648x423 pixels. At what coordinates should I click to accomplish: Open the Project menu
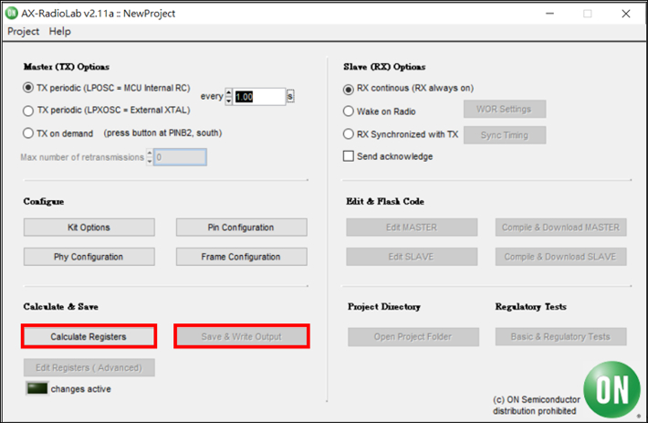tap(23, 31)
